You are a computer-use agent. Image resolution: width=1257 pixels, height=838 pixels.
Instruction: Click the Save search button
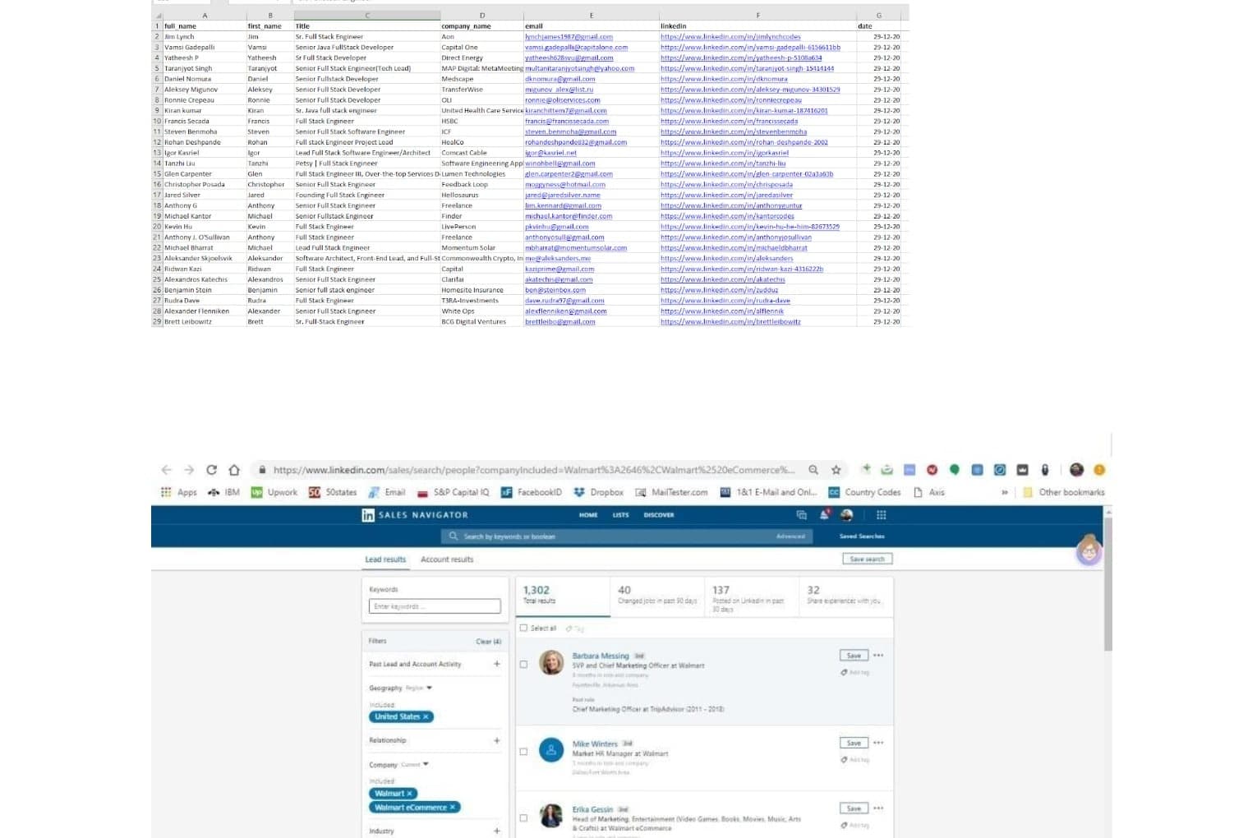tap(868, 559)
